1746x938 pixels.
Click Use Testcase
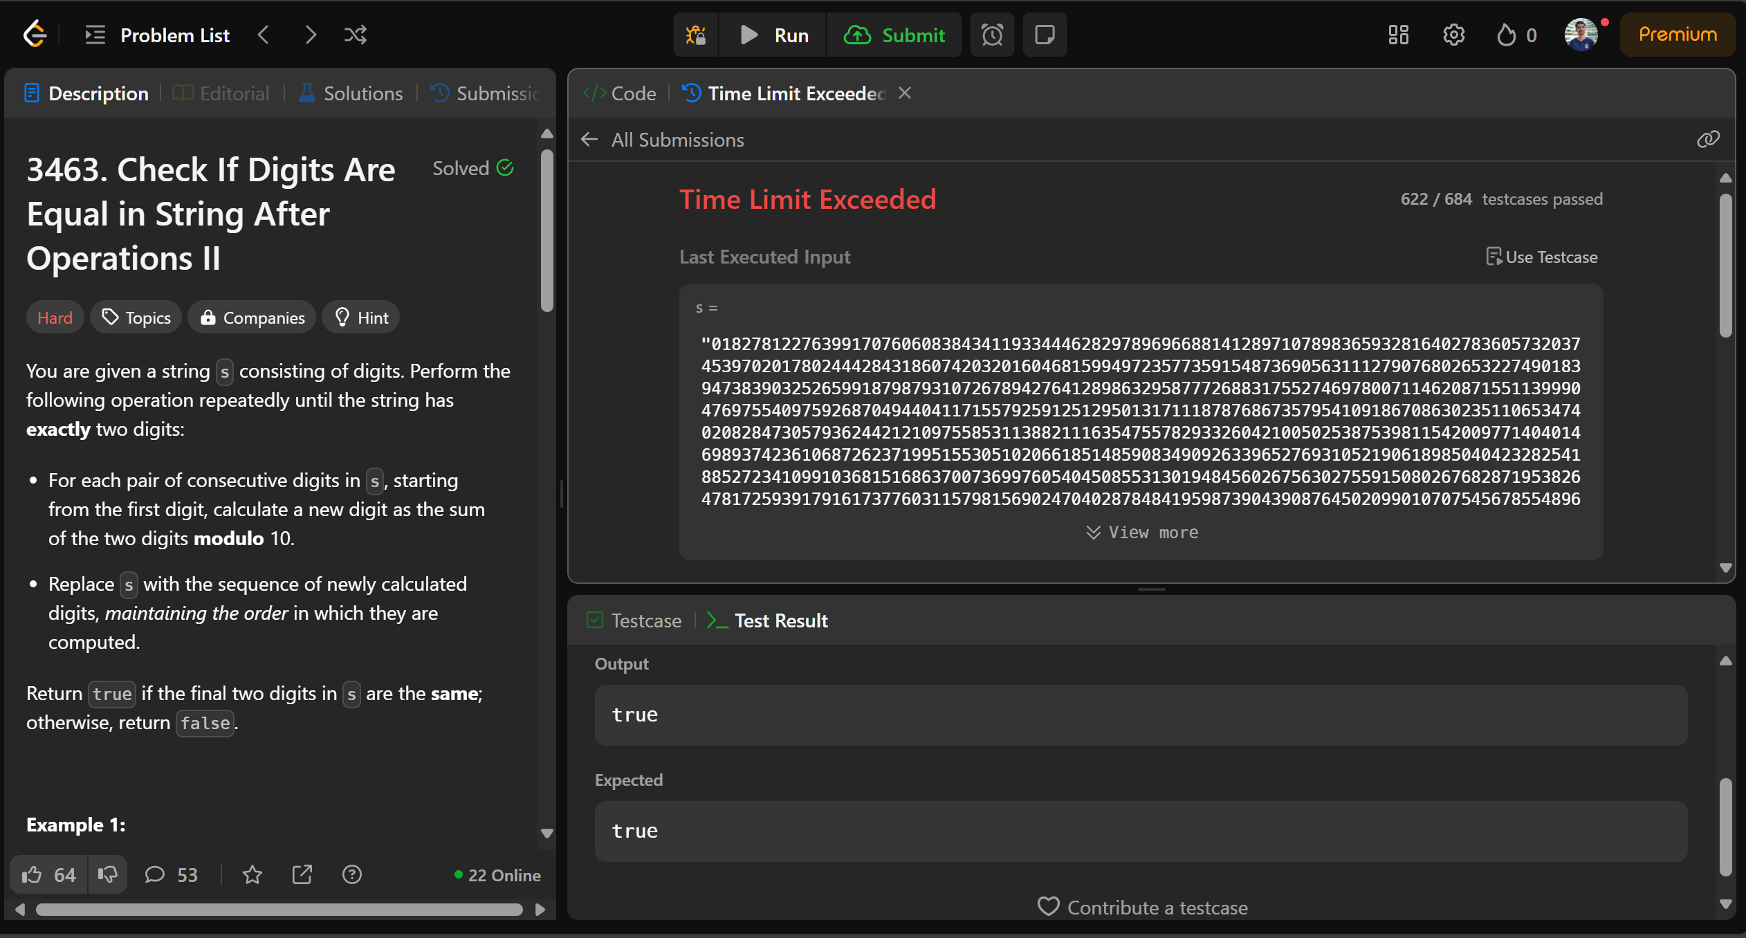point(1542,257)
